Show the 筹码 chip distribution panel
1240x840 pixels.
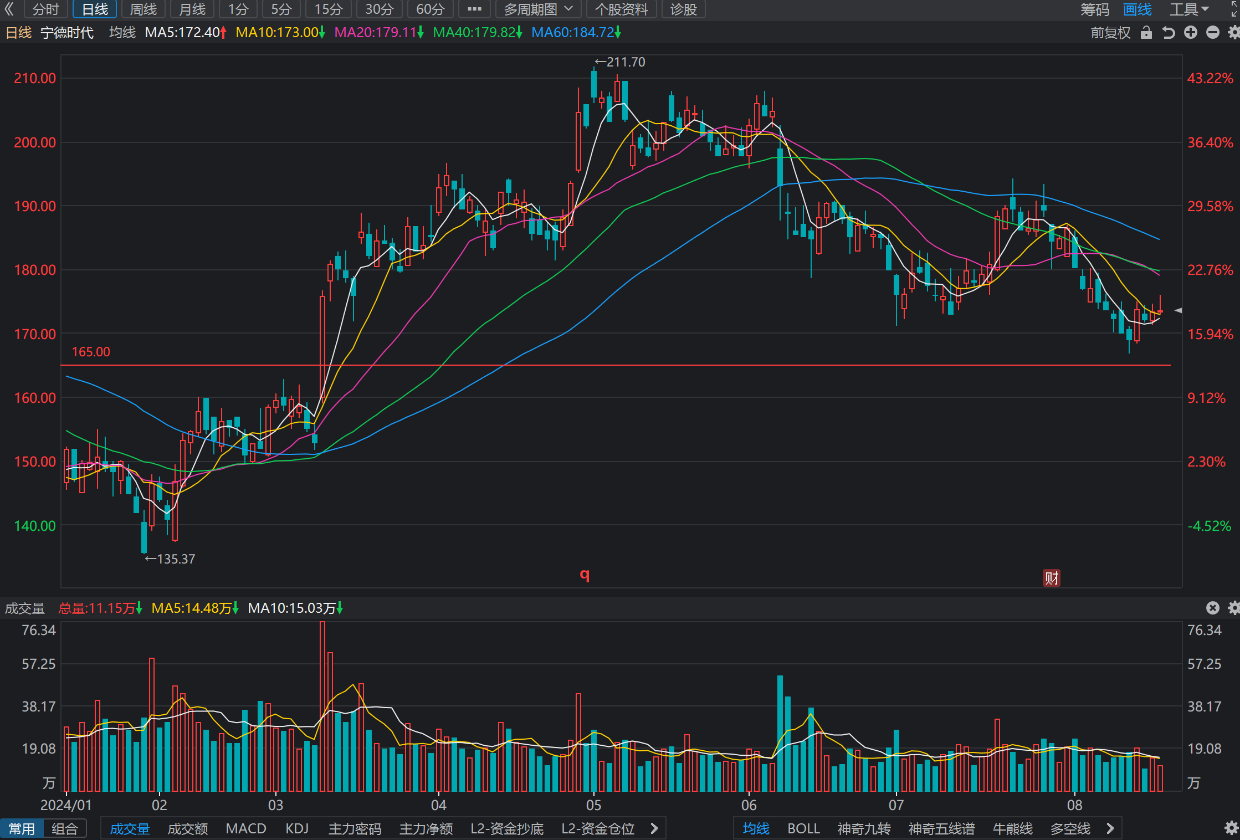[x=1095, y=9]
